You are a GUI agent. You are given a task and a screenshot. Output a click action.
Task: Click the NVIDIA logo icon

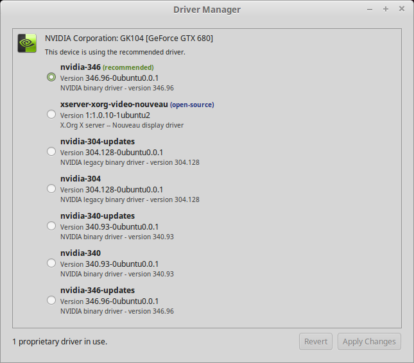(27, 43)
